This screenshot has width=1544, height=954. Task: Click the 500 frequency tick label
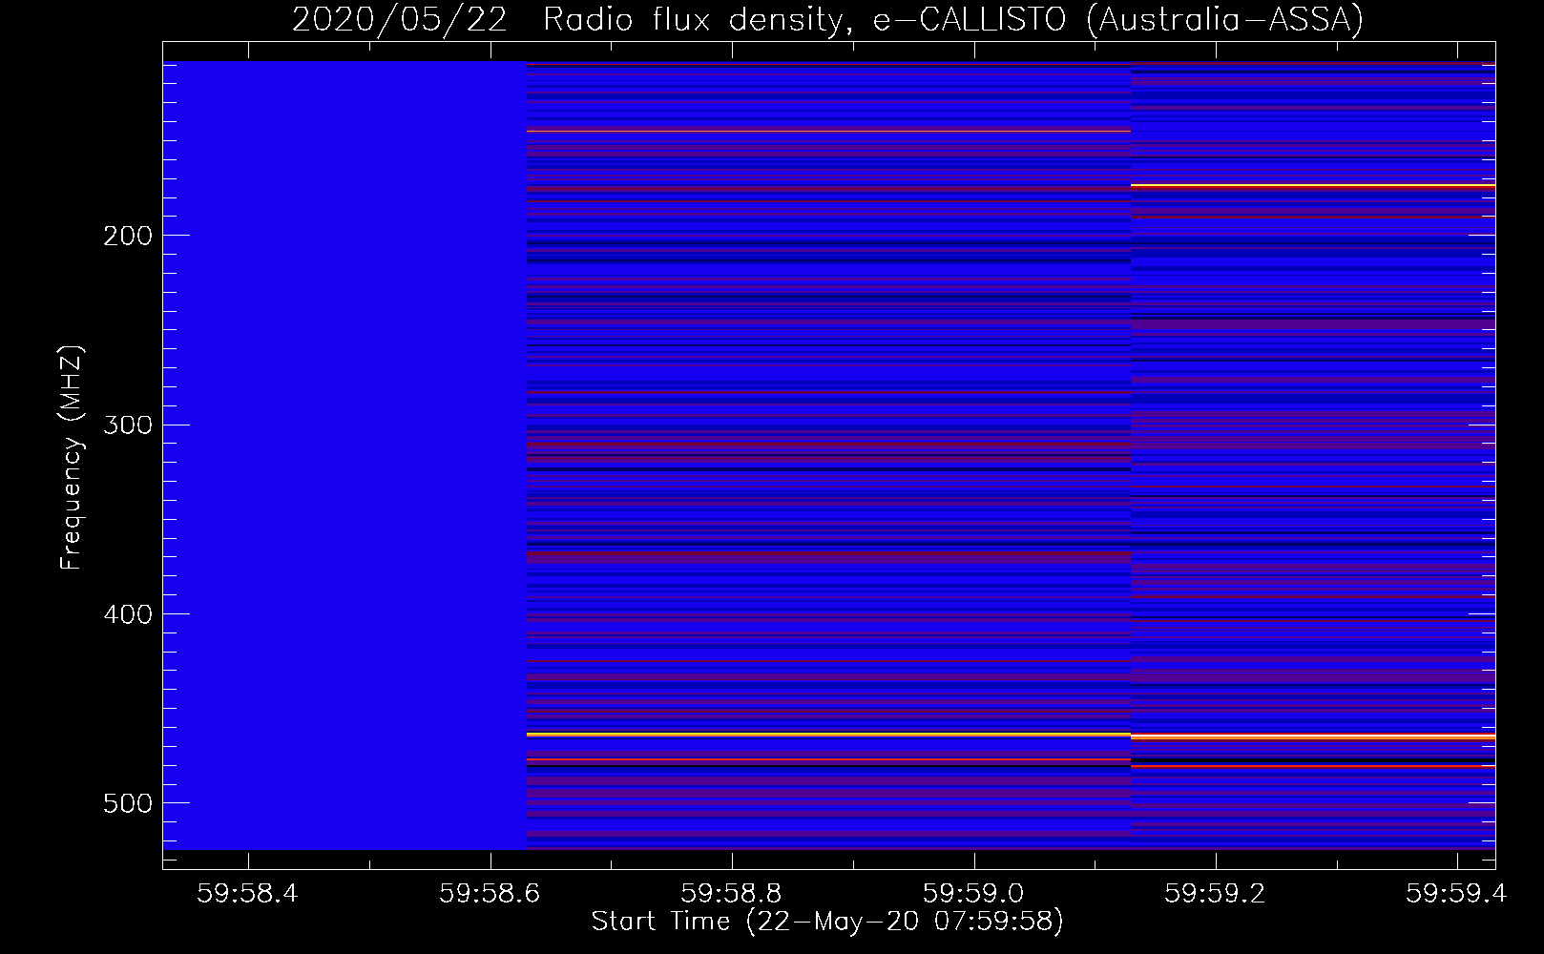coord(128,803)
